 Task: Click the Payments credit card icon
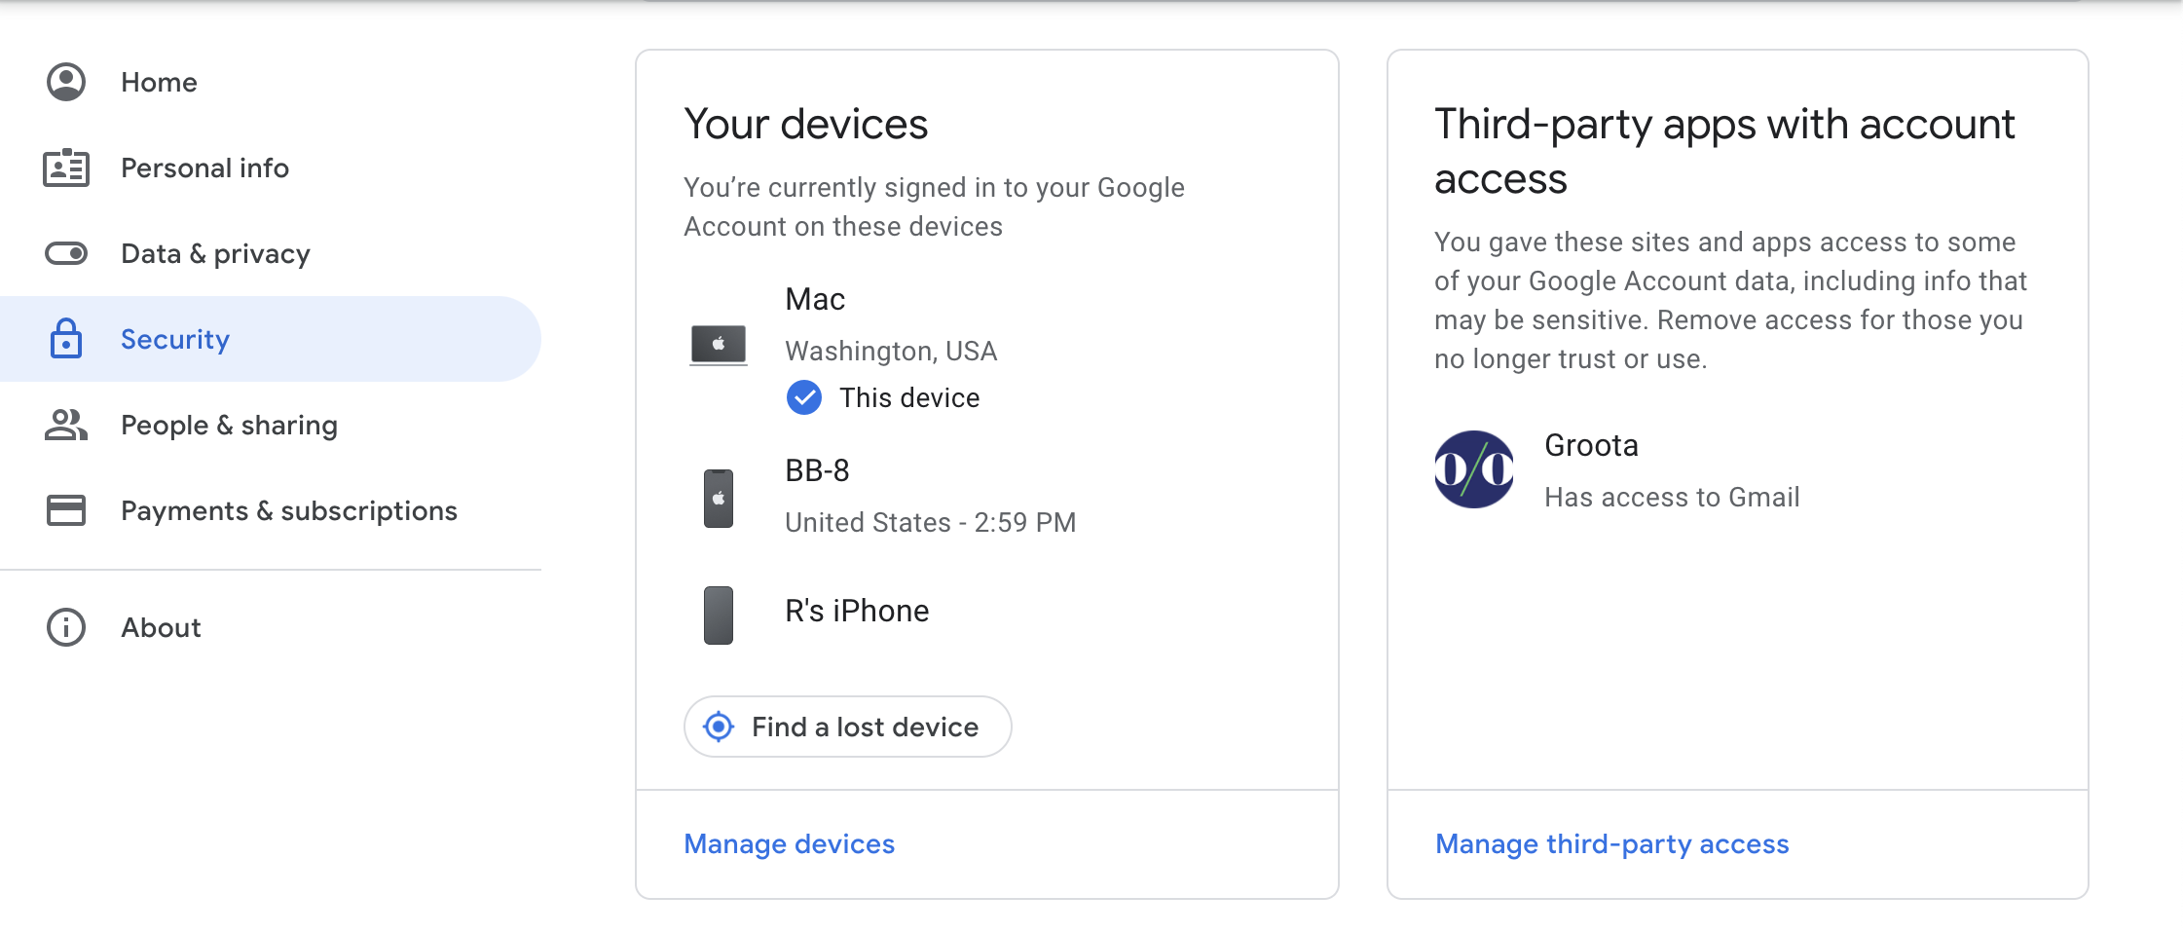66,510
